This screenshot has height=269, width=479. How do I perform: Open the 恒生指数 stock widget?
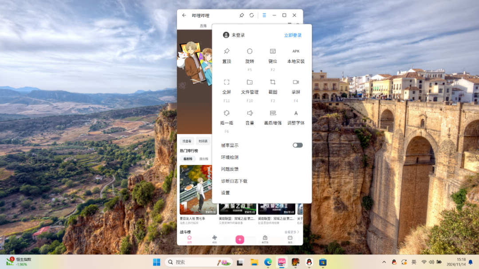(x=19, y=261)
